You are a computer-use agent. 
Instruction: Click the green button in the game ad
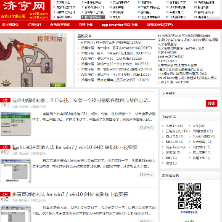(58, 84)
